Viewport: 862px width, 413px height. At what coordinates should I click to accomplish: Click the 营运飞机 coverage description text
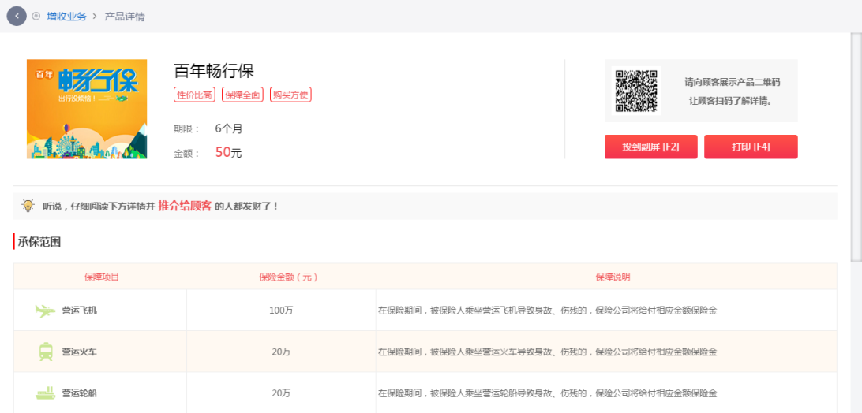pos(548,311)
